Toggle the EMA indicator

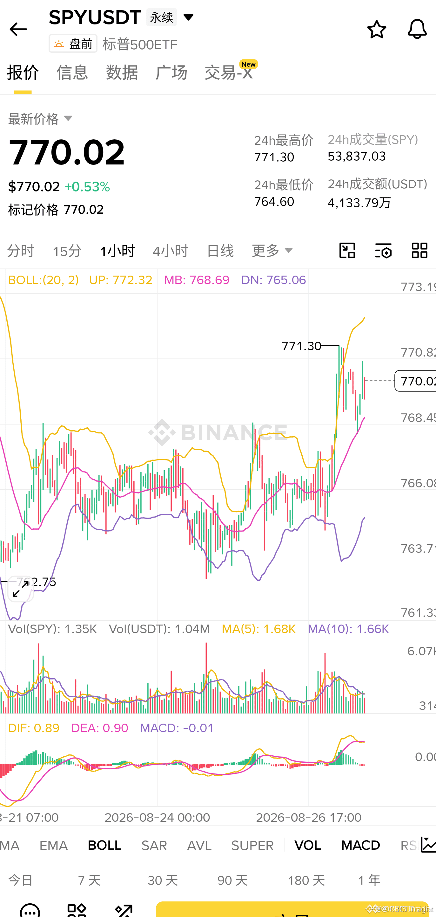coord(53,846)
